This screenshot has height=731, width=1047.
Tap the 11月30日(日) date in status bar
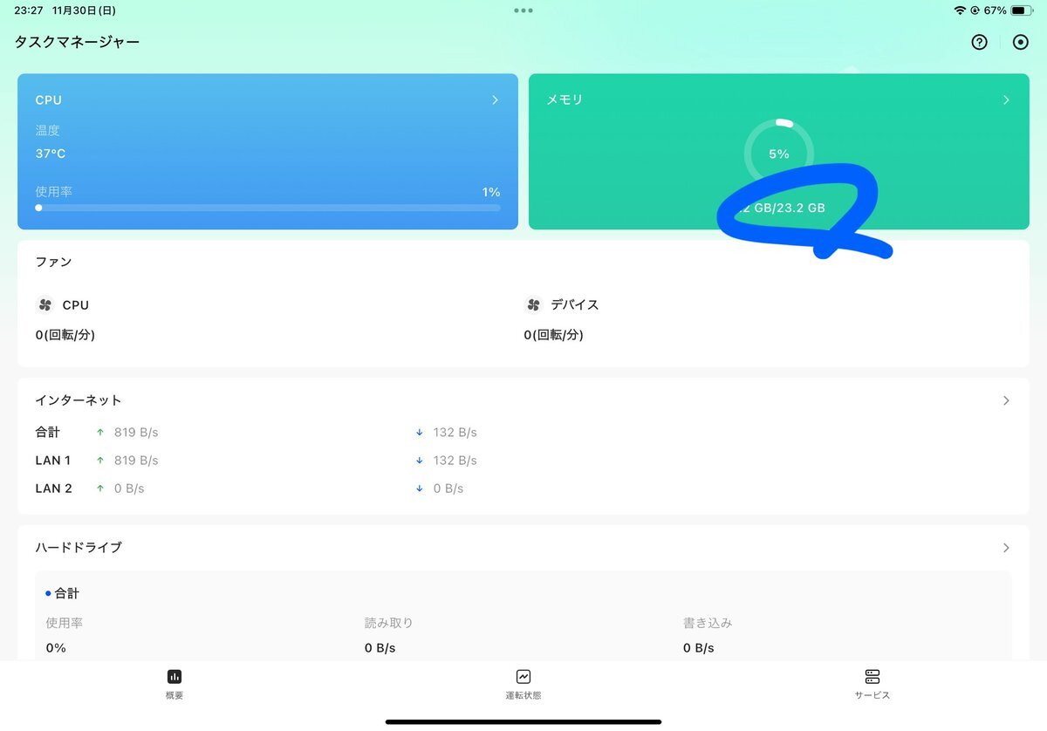click(84, 10)
